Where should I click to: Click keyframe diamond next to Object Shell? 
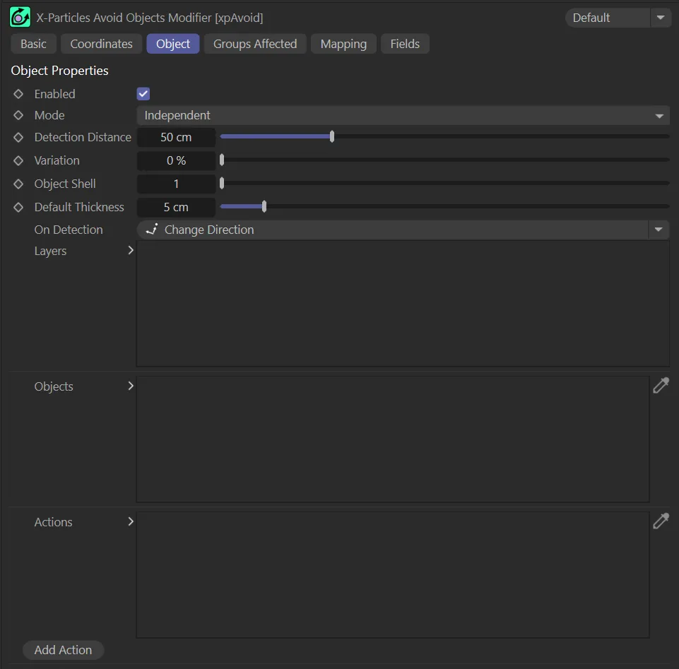(18, 184)
